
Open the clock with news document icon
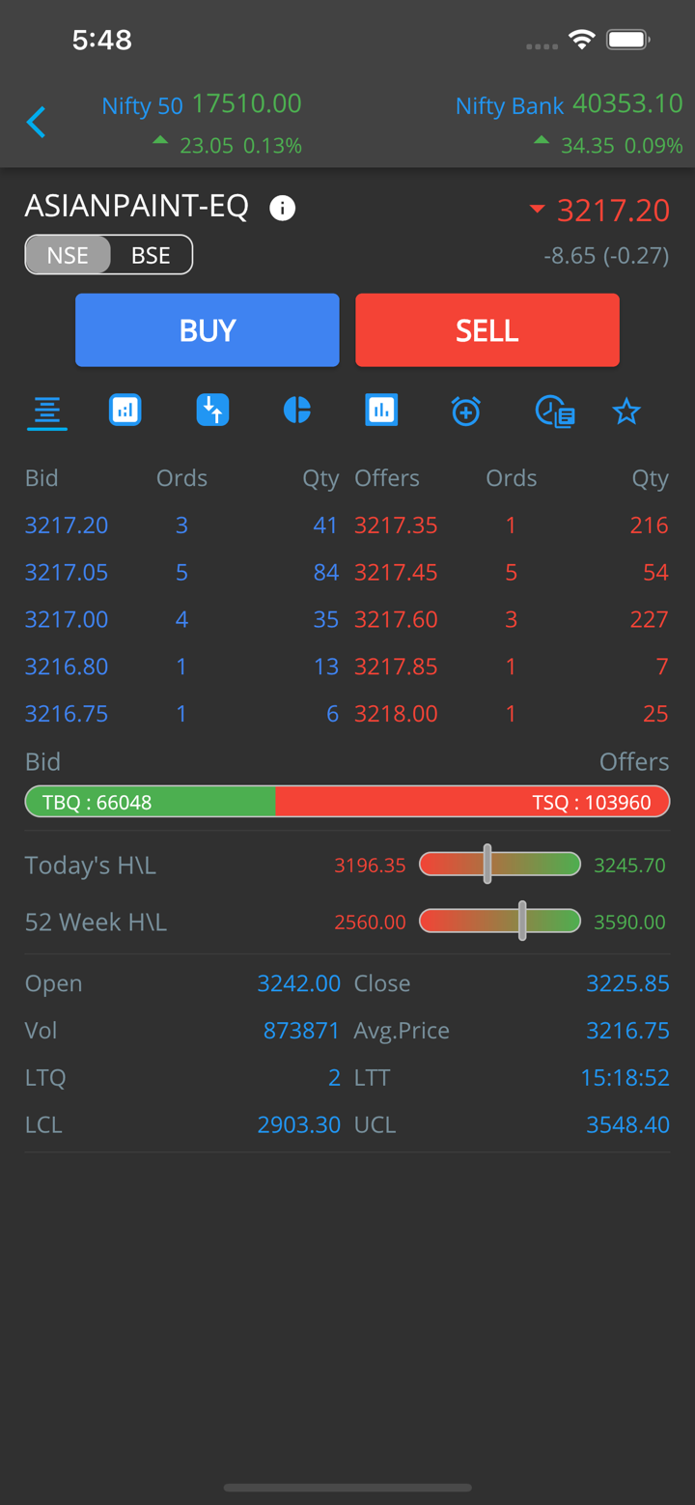point(555,412)
